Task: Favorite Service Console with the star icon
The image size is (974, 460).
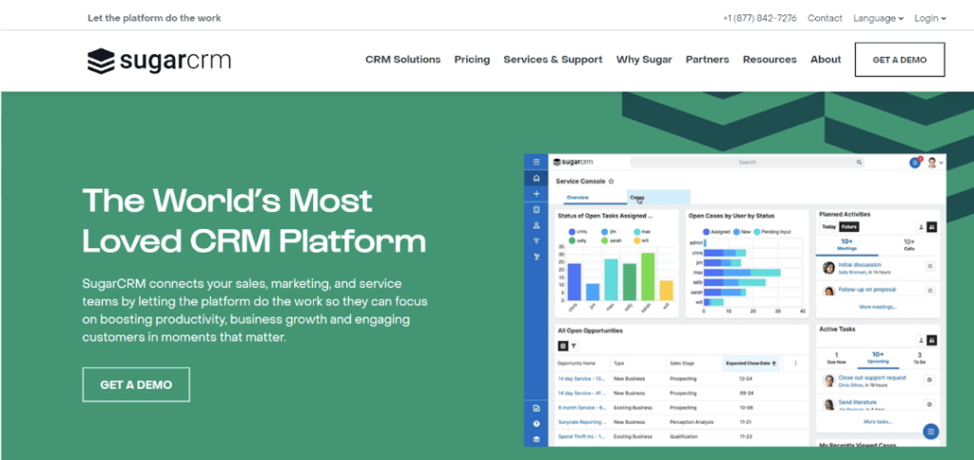Action: coord(612,182)
